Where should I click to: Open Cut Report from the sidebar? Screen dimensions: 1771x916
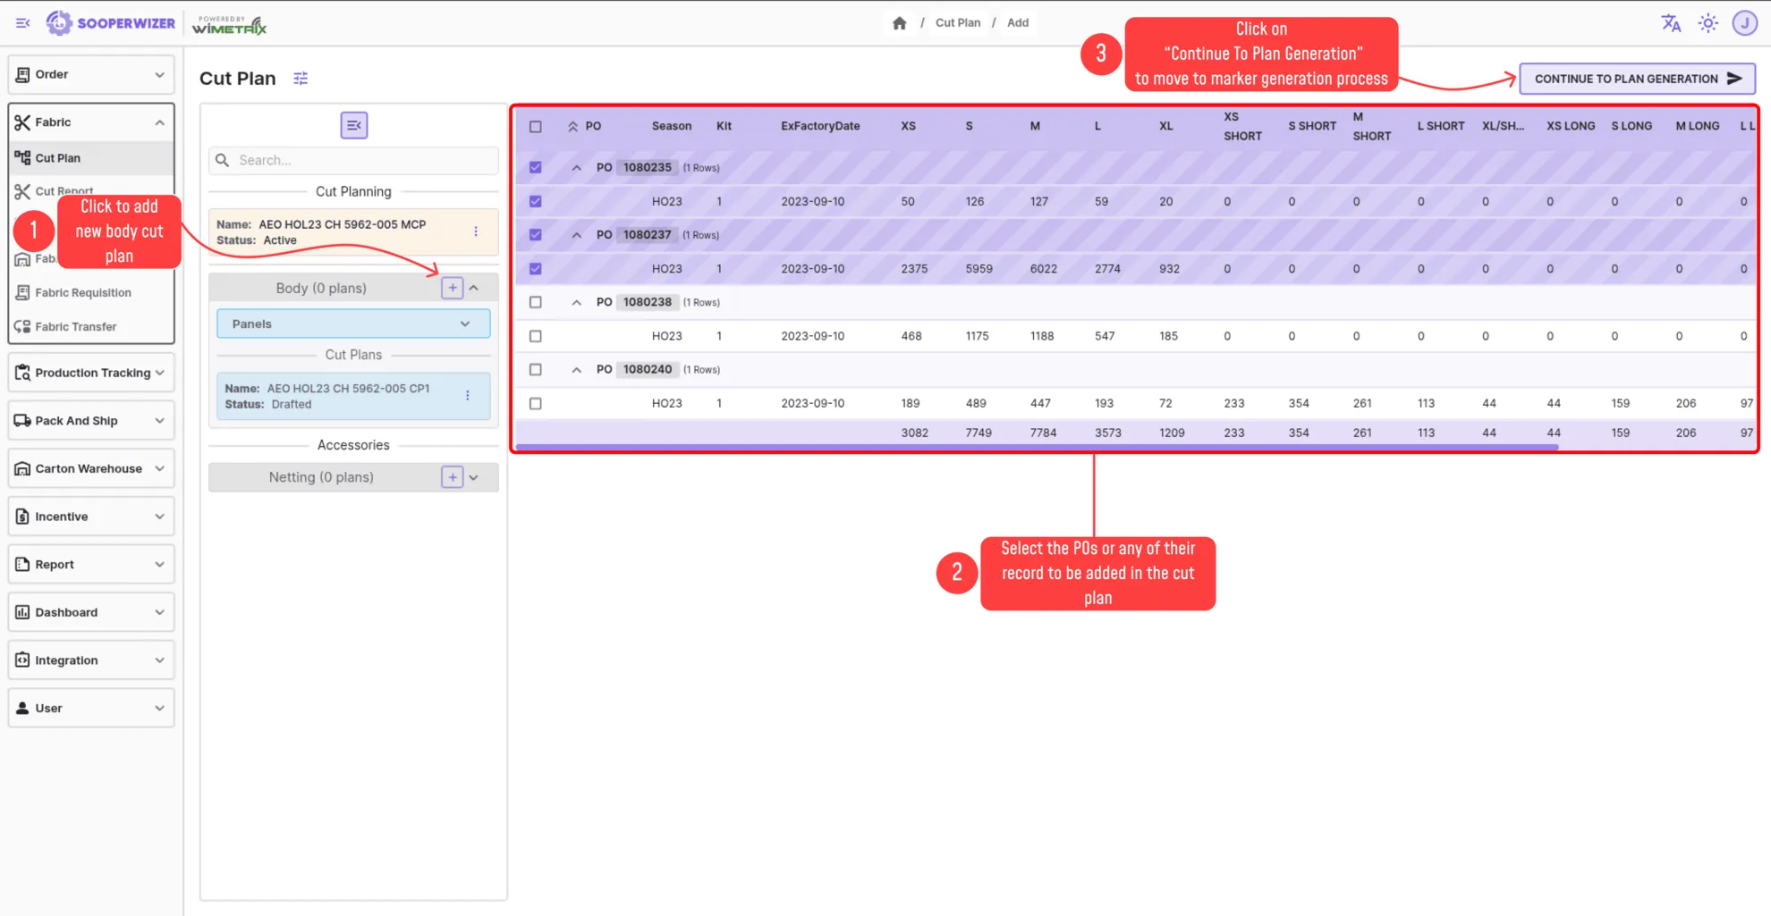(64, 190)
